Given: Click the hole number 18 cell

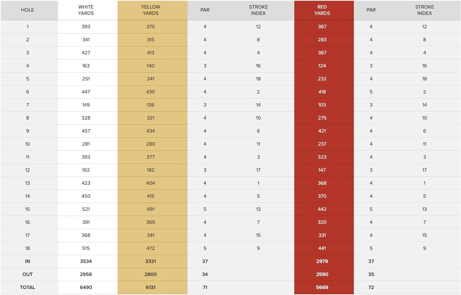Looking at the screenshot, I should point(28,248).
